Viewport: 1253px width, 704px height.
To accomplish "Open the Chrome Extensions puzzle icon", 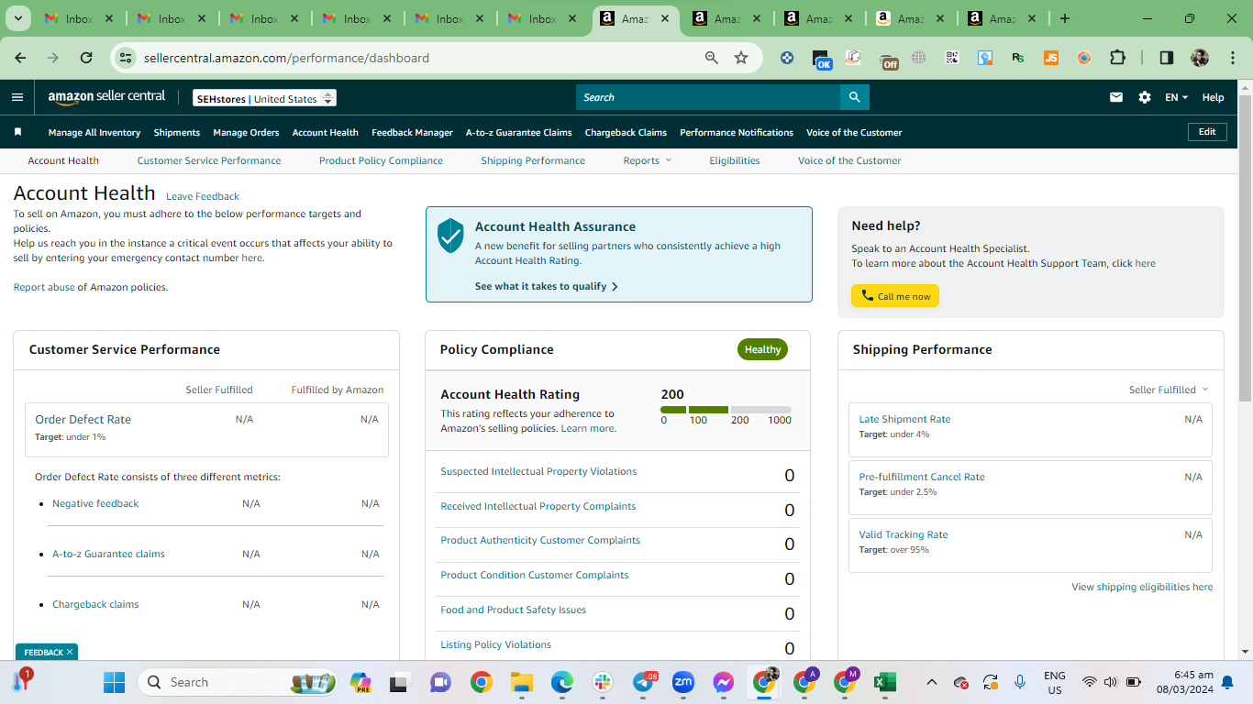I will [1117, 58].
